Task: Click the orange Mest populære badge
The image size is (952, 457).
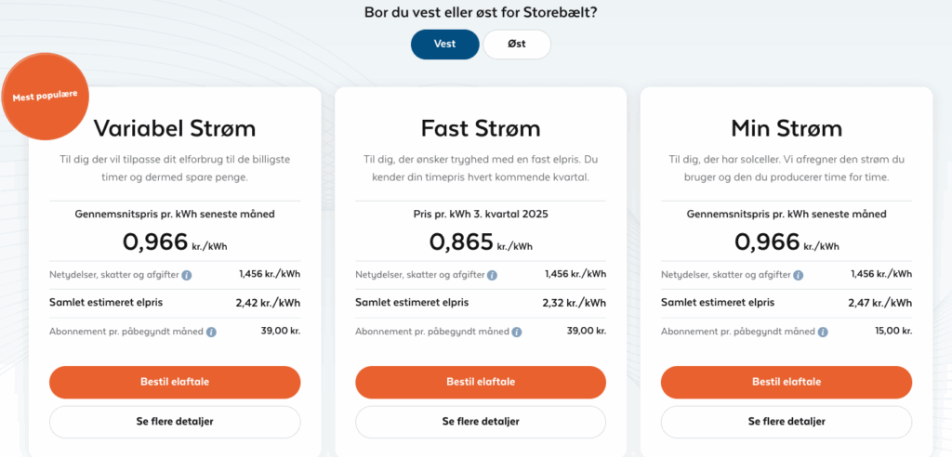Action: coord(39,97)
